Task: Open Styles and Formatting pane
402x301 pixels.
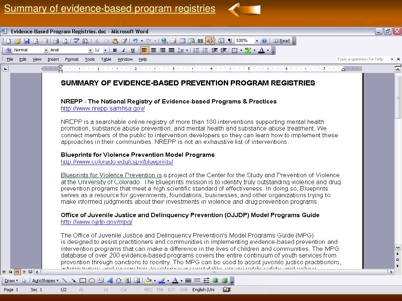Action: [8, 50]
